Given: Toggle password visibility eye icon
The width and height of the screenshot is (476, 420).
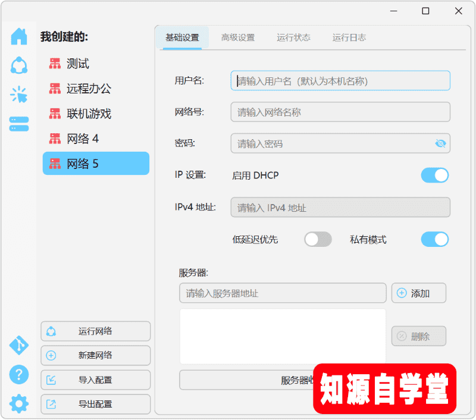Looking at the screenshot, I should pyautogui.click(x=440, y=143).
